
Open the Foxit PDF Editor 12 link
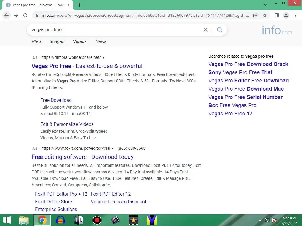click(111, 194)
